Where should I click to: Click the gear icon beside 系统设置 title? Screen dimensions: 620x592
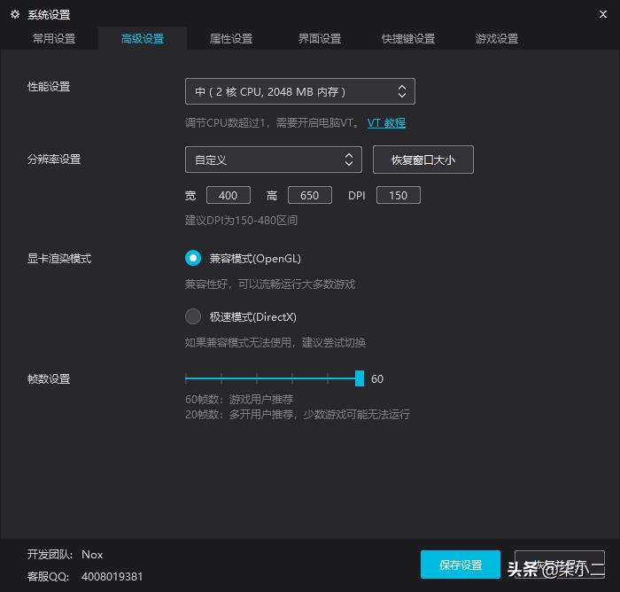15,15
